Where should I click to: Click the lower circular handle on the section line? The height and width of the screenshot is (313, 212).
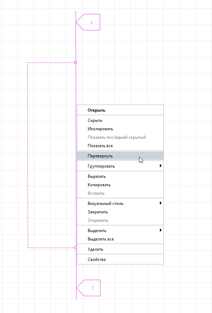click(x=76, y=248)
